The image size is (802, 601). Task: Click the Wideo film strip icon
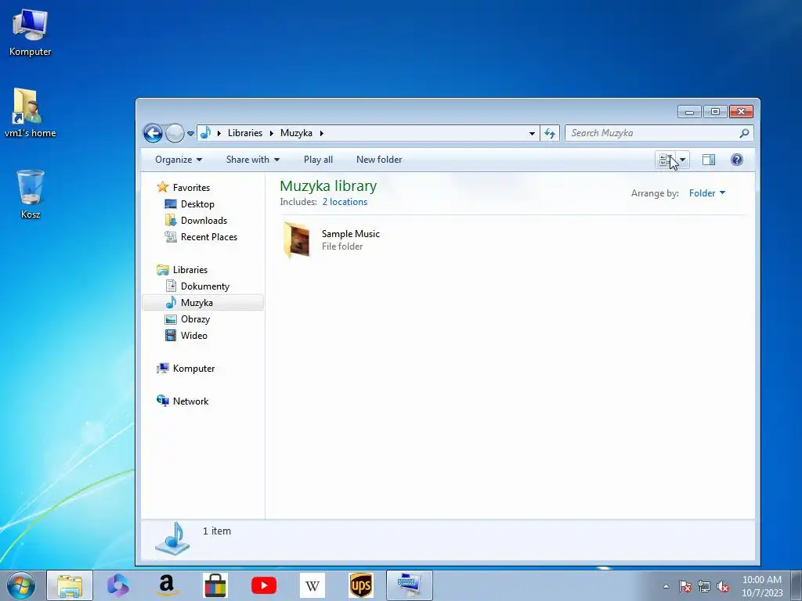pos(171,335)
